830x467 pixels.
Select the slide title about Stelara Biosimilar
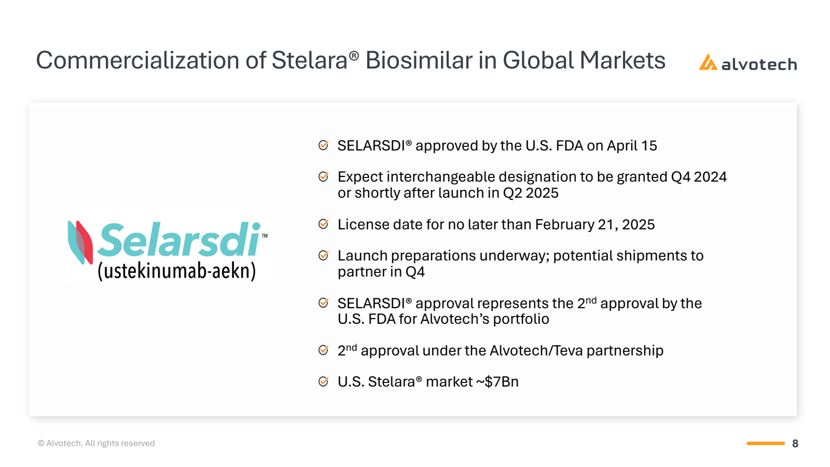click(351, 60)
